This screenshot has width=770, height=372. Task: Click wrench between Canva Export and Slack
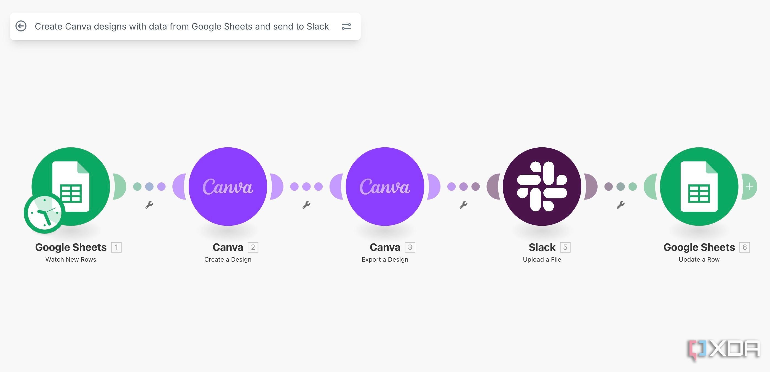click(x=463, y=205)
